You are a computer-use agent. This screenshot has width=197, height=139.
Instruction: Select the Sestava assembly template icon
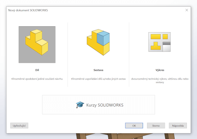coord(98,42)
